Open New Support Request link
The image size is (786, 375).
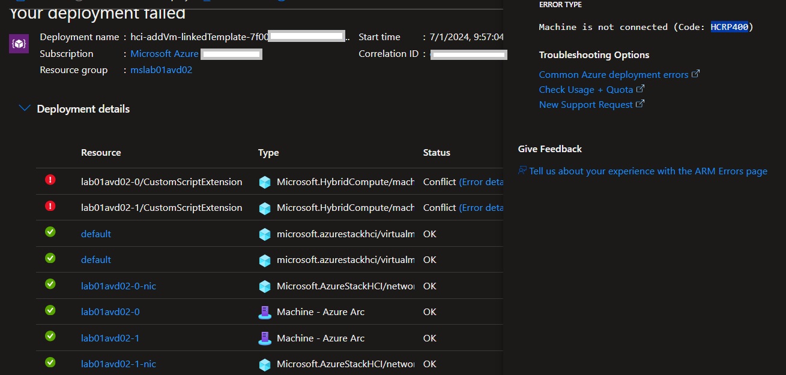point(586,104)
